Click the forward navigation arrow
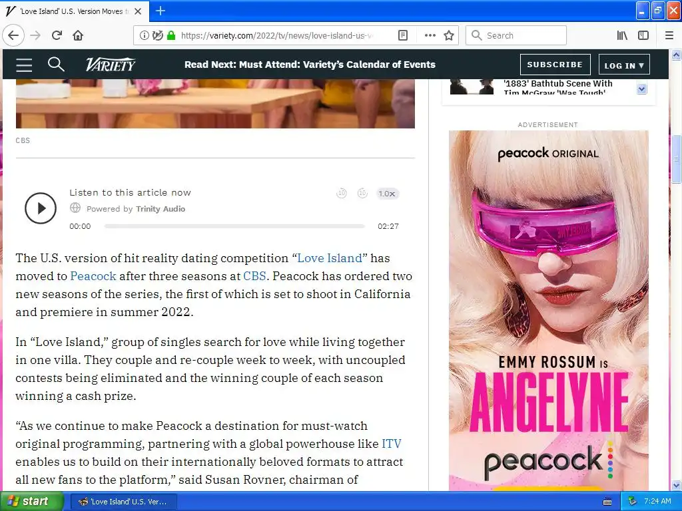This screenshot has height=511, width=682. tap(35, 35)
